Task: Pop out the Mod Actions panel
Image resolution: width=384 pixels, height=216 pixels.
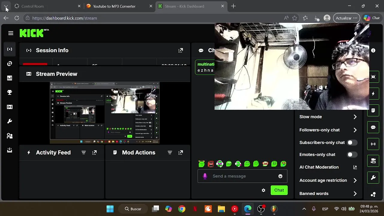Action: point(181,153)
